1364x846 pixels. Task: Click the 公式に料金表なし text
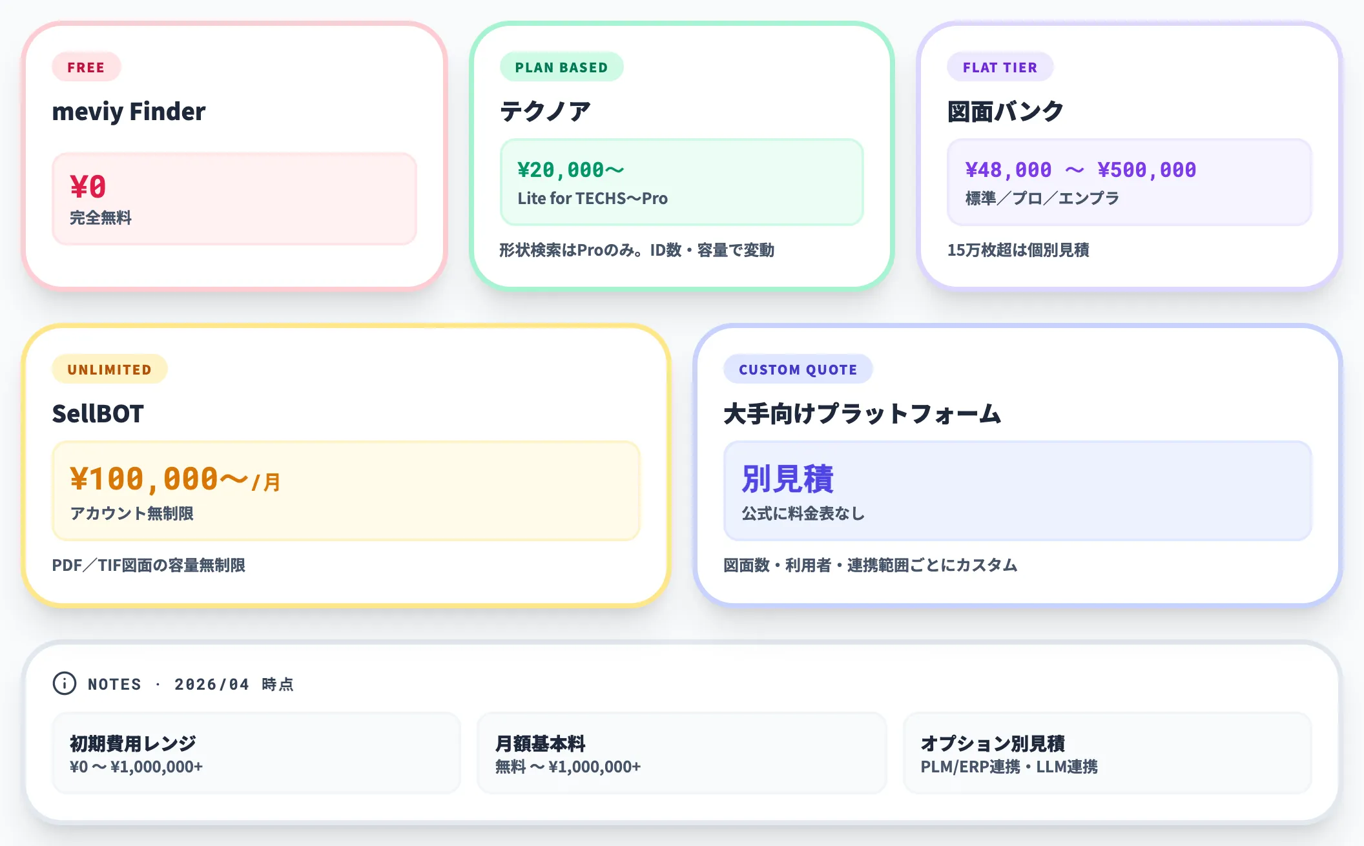pyautogui.click(x=803, y=513)
